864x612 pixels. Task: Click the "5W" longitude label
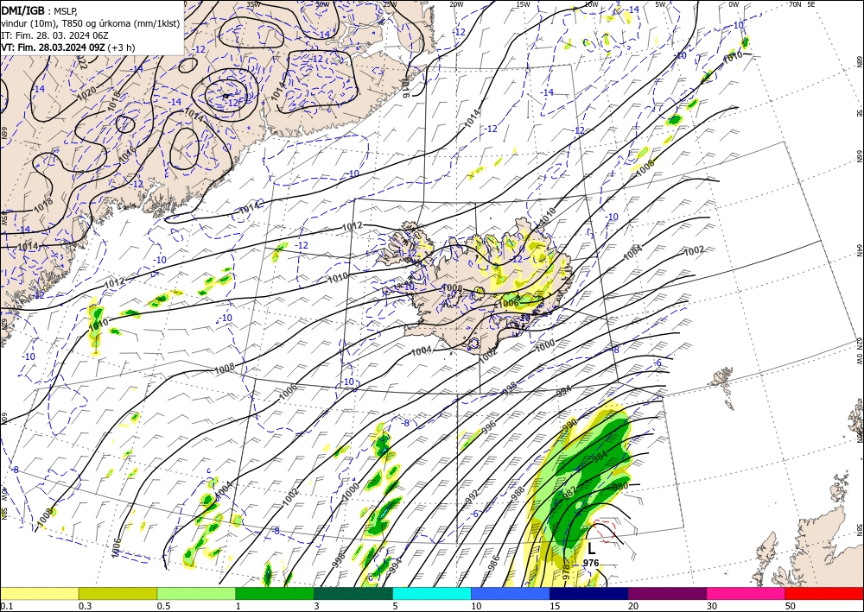click(x=662, y=4)
